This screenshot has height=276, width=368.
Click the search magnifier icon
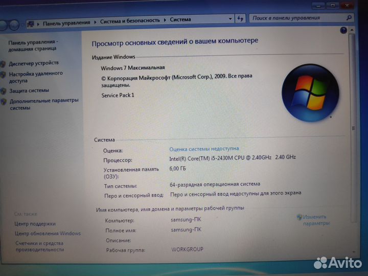(349, 17)
